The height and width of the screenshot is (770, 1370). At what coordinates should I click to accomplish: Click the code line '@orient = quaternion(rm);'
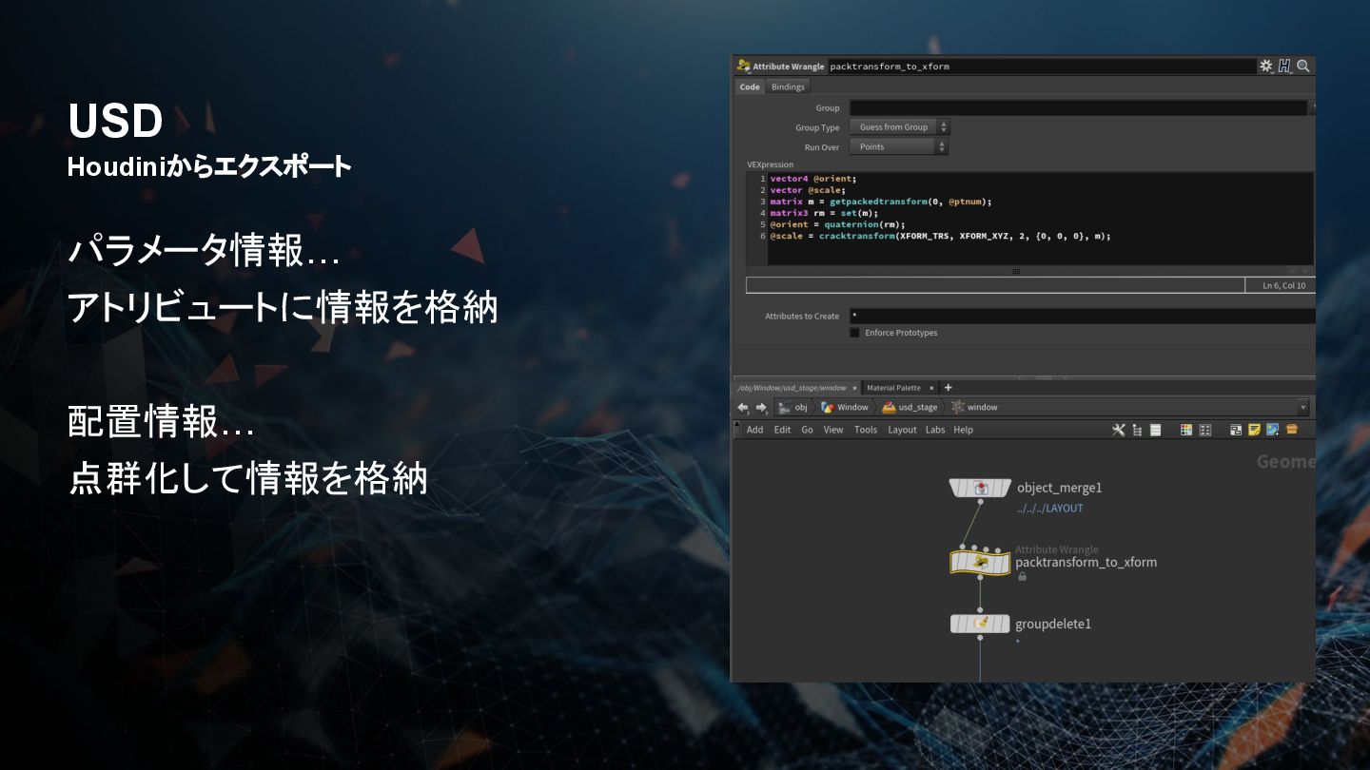(837, 224)
